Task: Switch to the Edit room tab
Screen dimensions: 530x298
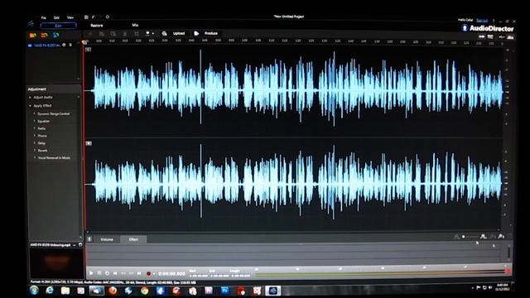Action: click(x=59, y=26)
